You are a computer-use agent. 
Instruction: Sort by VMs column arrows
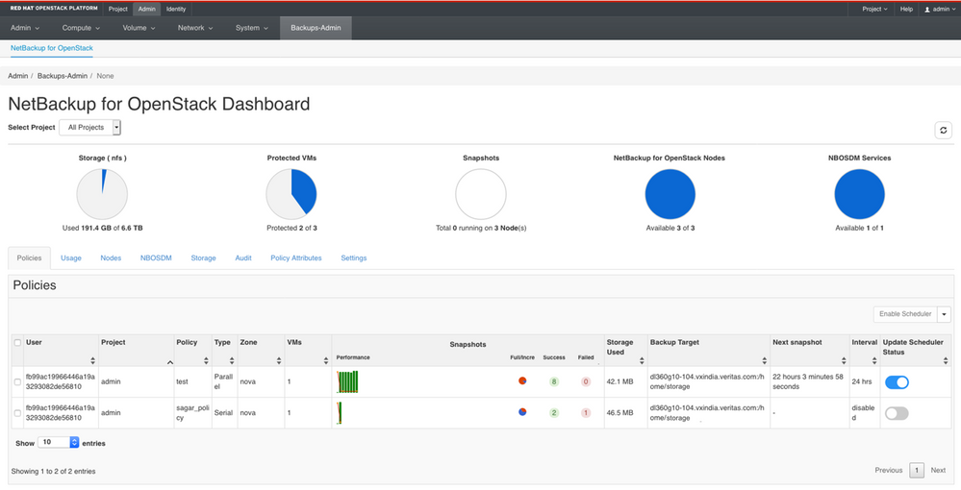[326, 360]
